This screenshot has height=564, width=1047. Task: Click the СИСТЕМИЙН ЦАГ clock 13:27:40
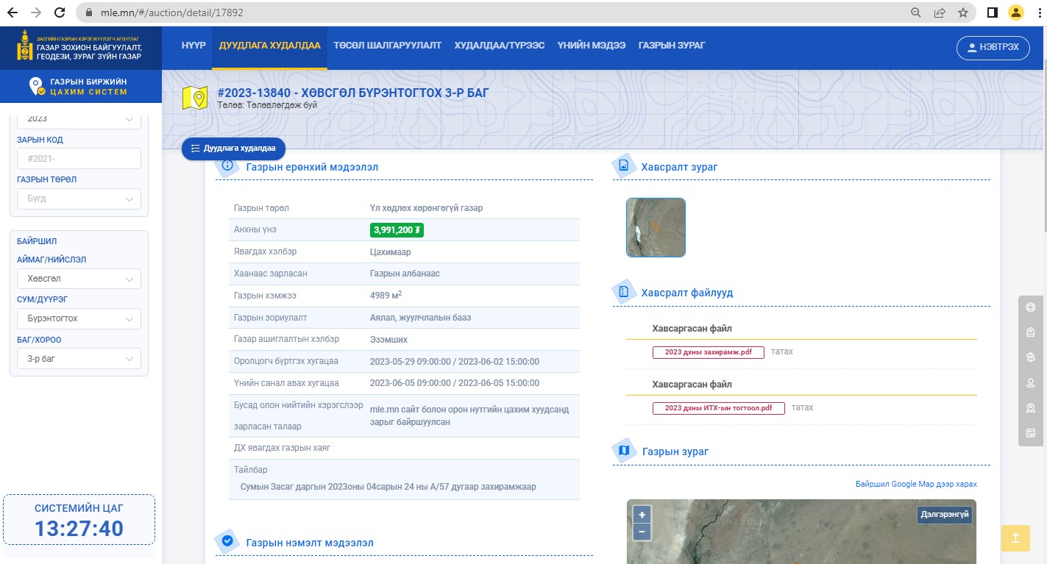pos(79,528)
